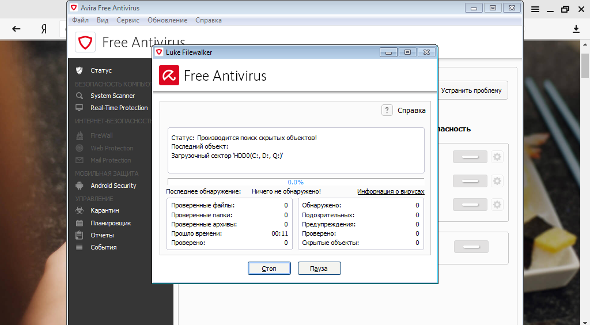This screenshot has height=325, width=590.
Task: Open settings gear beside the first toggle
Action: coord(497,157)
